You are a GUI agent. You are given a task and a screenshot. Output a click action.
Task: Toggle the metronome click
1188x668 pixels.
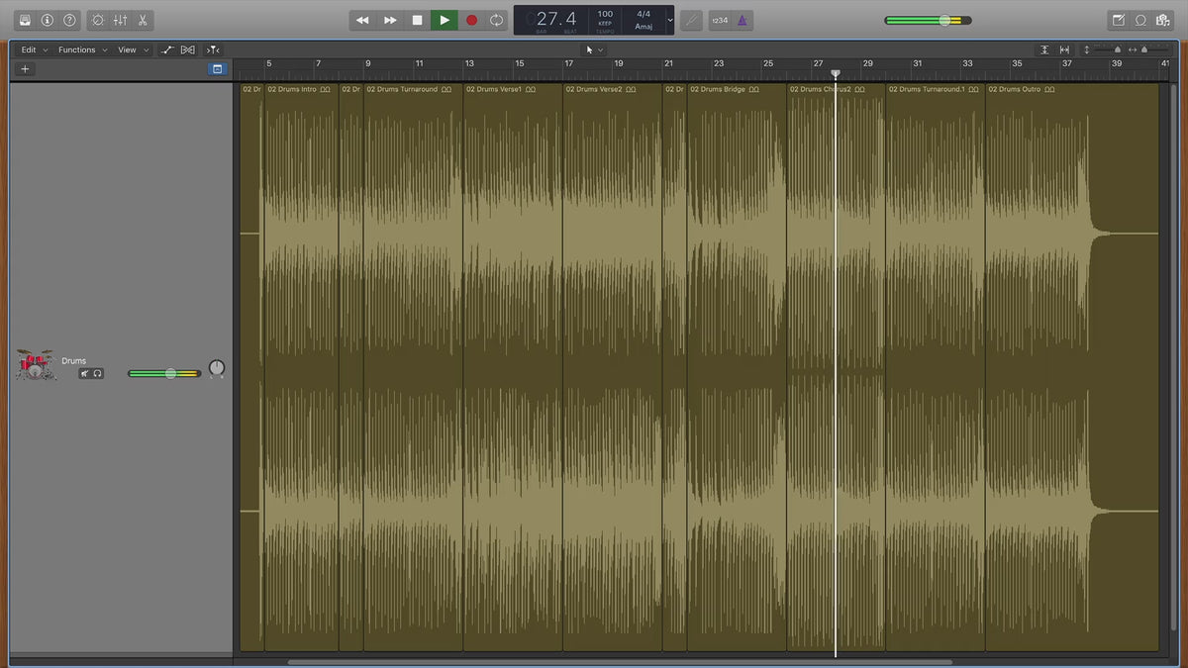tap(742, 20)
